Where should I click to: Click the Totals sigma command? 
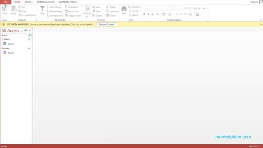(x=111, y=7)
